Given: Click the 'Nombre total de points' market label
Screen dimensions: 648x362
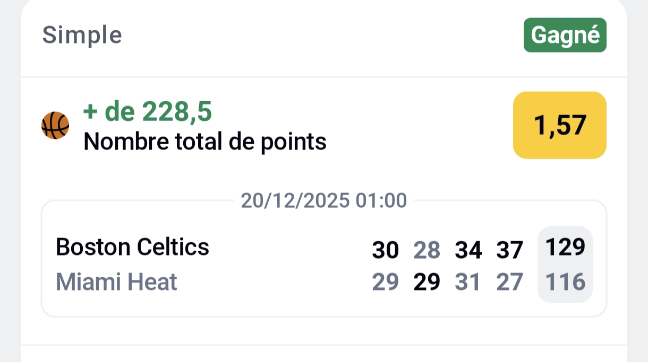Looking at the screenshot, I should pyautogui.click(x=205, y=142).
